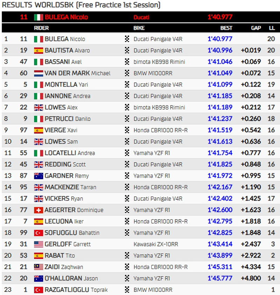The image size is (280, 295).
Task: Select the BIKE column header
Action: click(139, 28)
